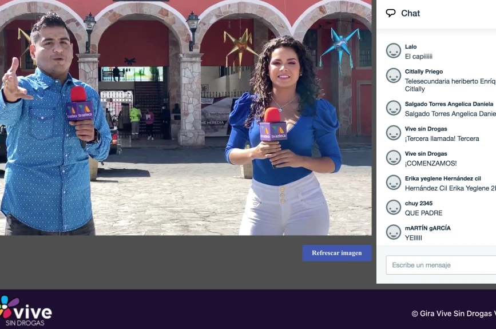
Task: Click Salgado Torres Angelica Daniela's avatar
Action: click(x=394, y=108)
